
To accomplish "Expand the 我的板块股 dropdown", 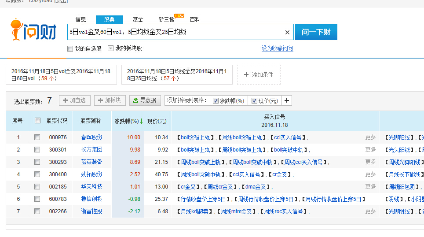I will point(110,48).
